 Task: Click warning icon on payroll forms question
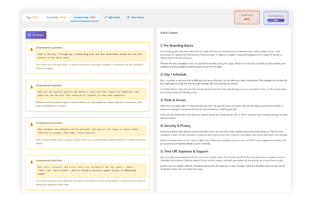pos(32,87)
